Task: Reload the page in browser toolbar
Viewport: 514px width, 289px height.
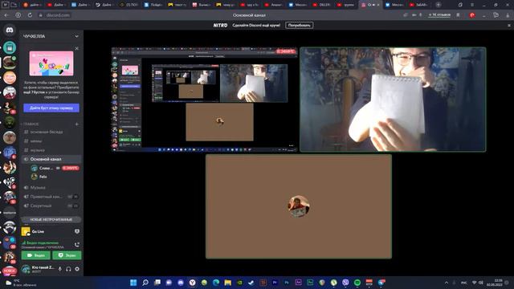Action: tap(30, 15)
